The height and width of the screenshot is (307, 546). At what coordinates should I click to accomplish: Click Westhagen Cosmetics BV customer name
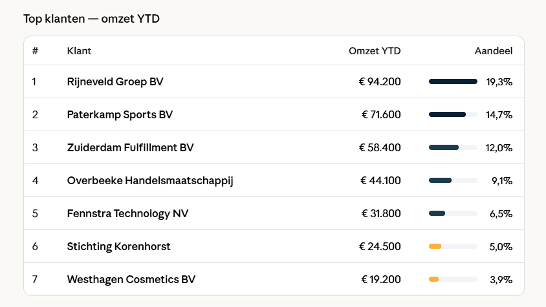click(x=131, y=279)
